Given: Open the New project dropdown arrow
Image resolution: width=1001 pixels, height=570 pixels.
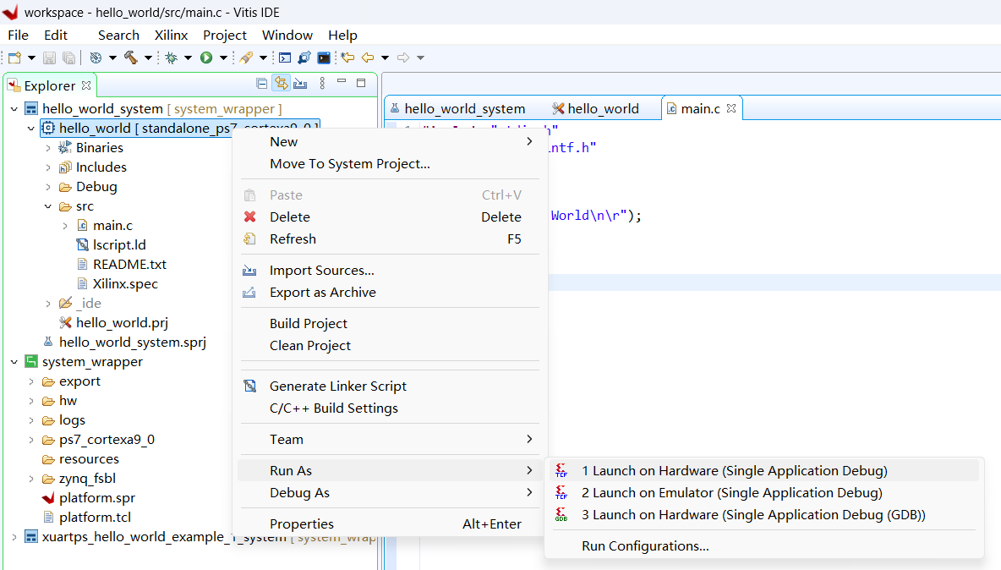Looking at the screenshot, I should click(31, 58).
